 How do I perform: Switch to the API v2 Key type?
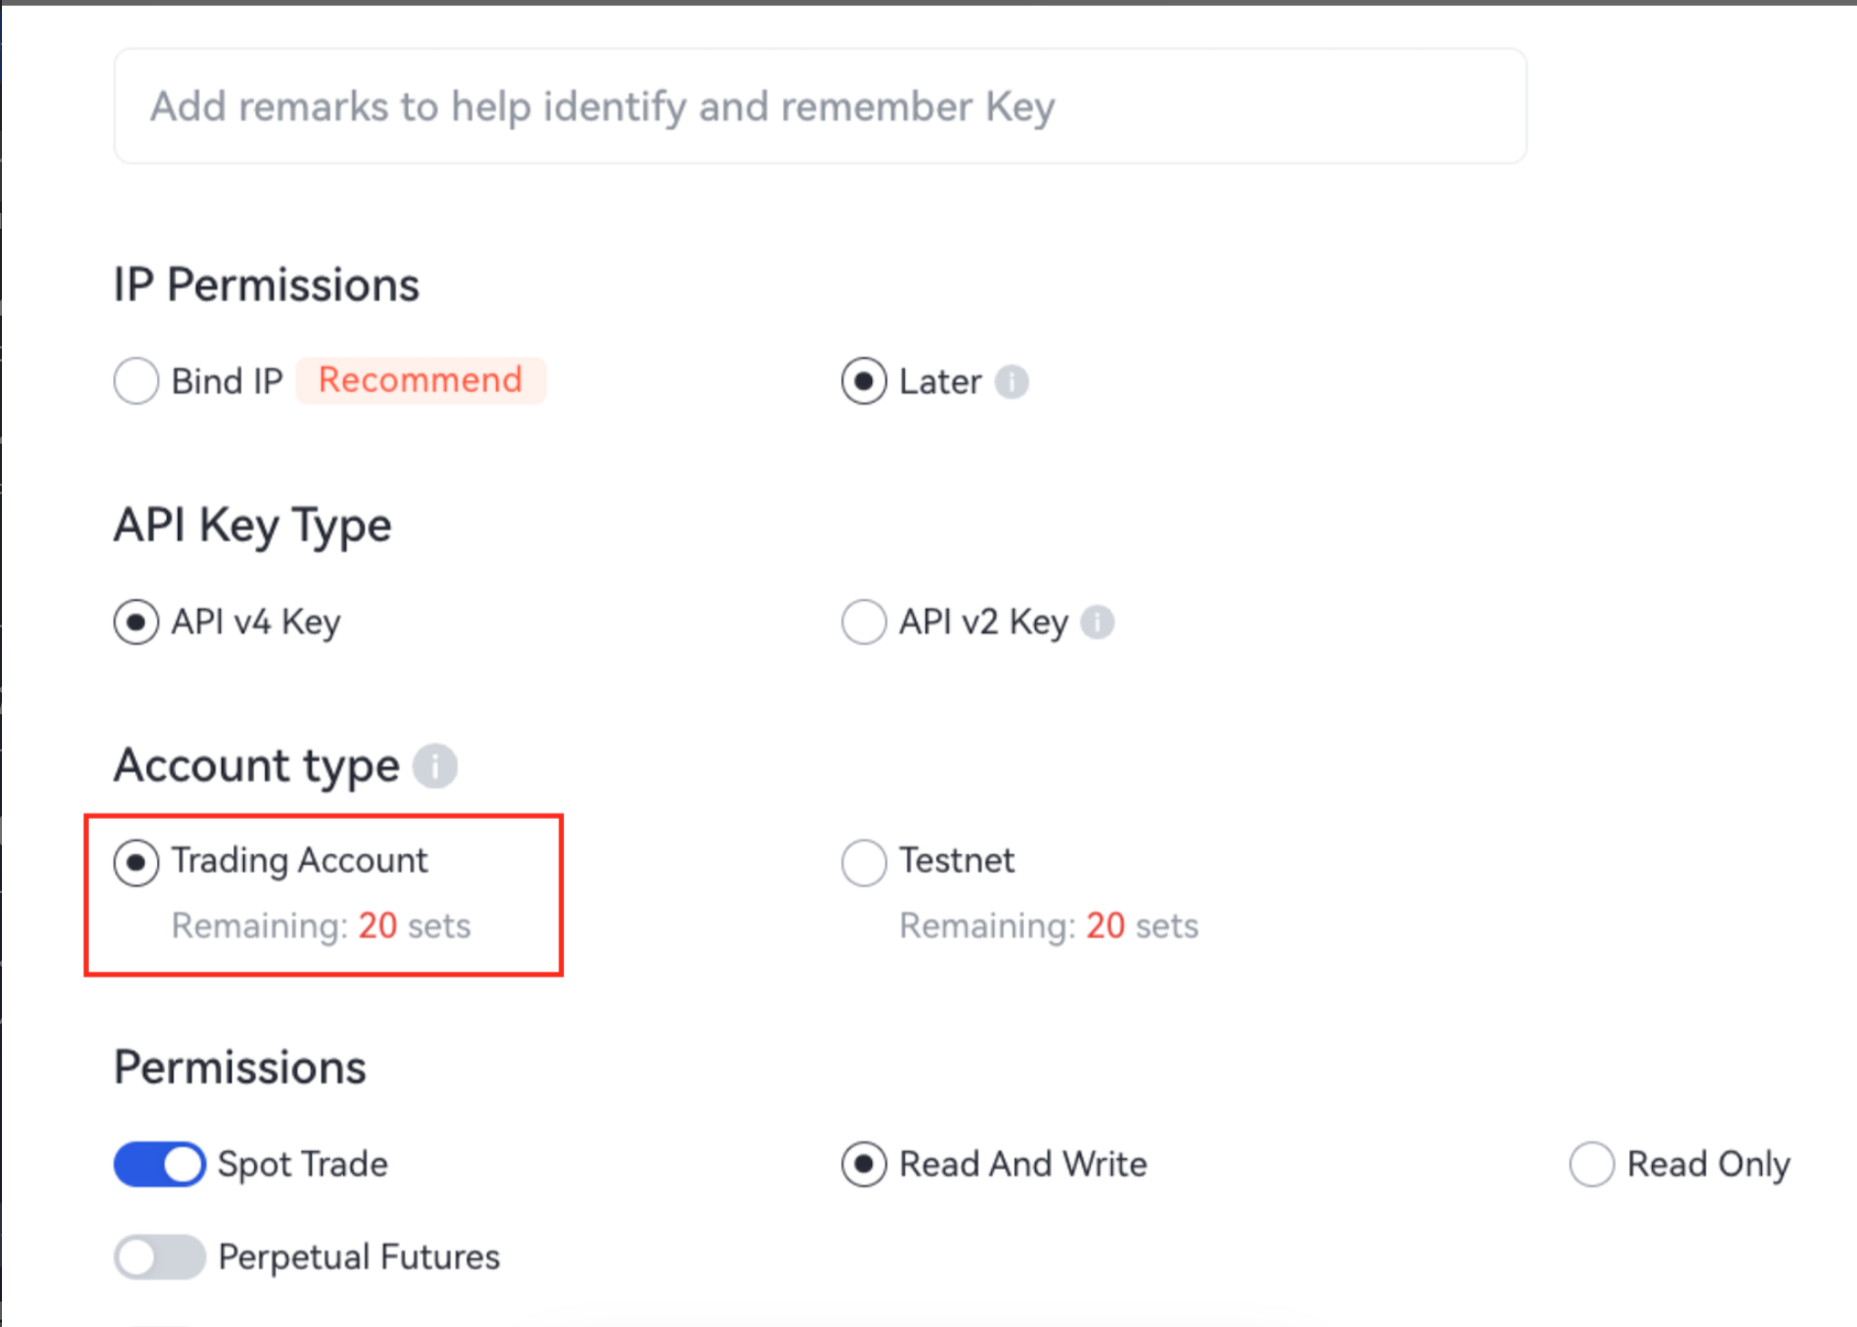(x=864, y=621)
